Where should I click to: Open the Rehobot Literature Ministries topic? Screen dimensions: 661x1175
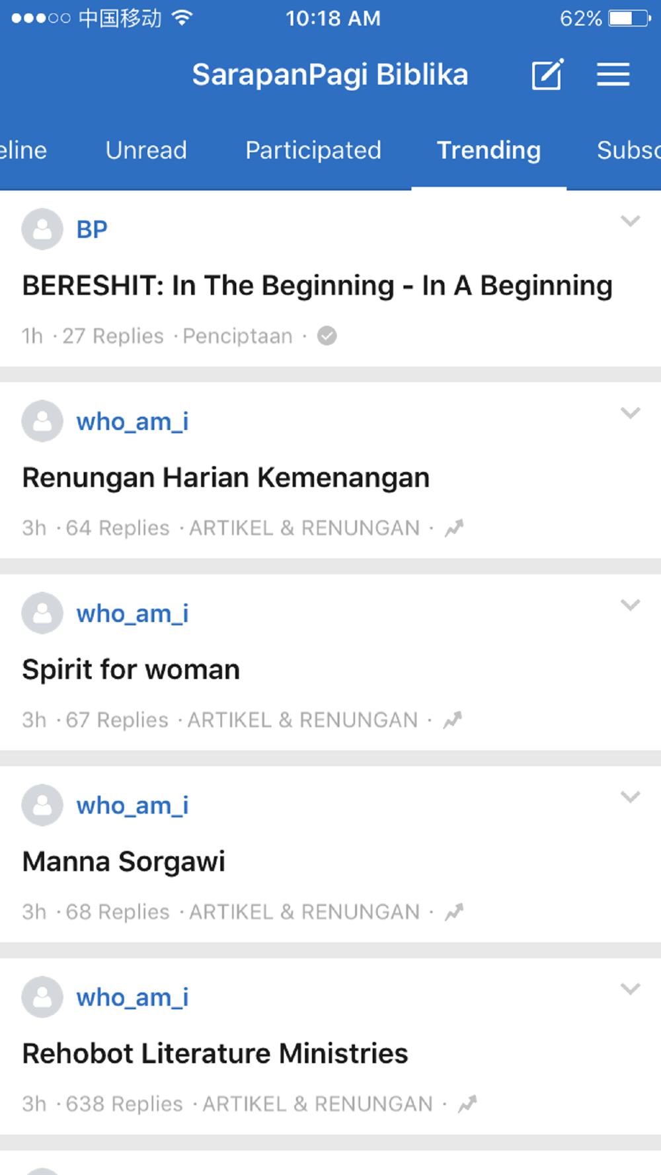(215, 1053)
